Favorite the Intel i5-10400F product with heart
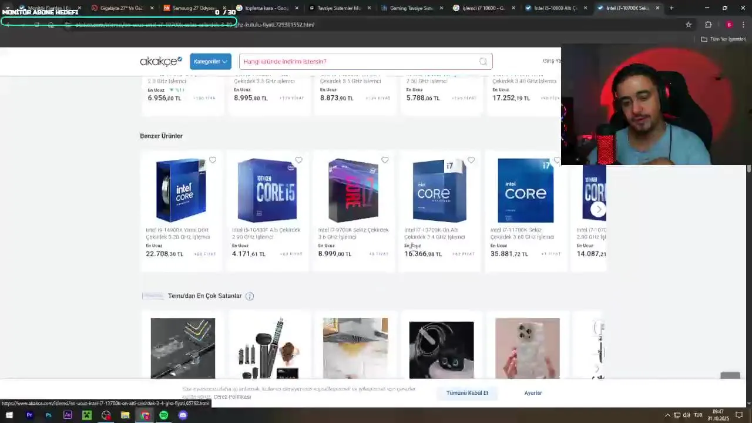This screenshot has width=752, height=423. point(298,160)
